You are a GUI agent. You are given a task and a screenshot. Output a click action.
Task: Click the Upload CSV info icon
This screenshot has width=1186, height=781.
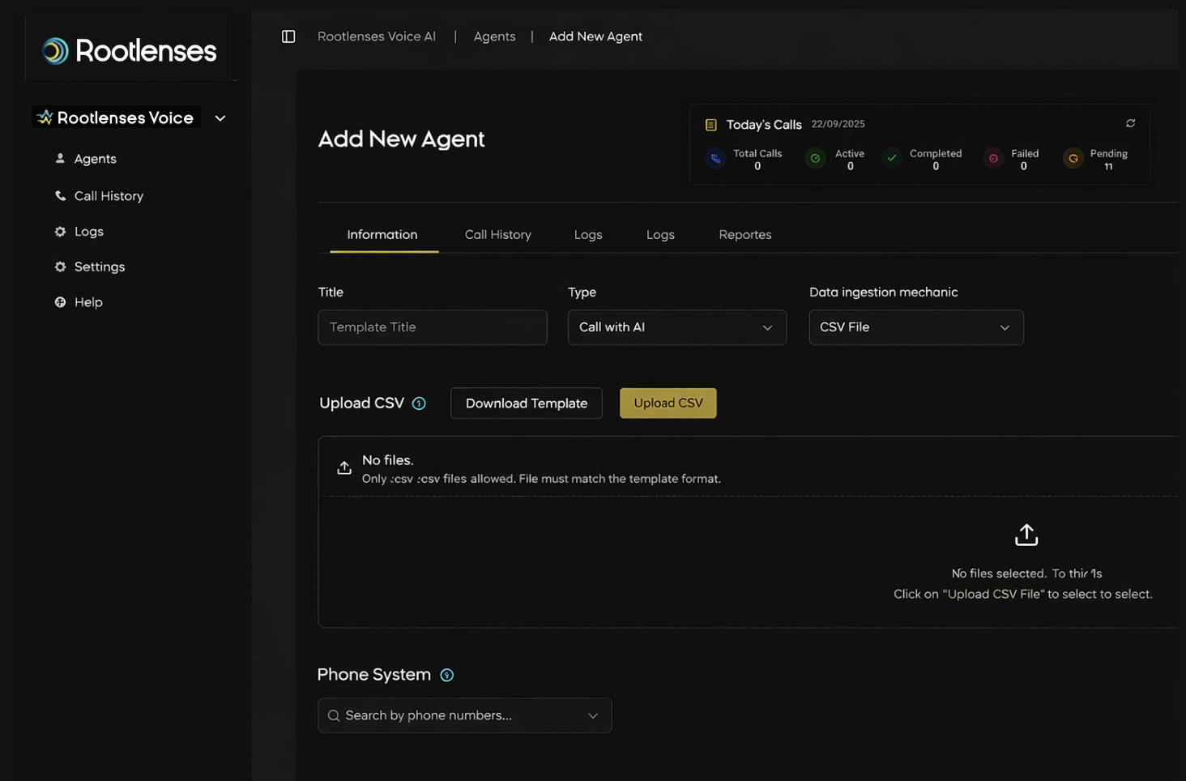tap(419, 403)
